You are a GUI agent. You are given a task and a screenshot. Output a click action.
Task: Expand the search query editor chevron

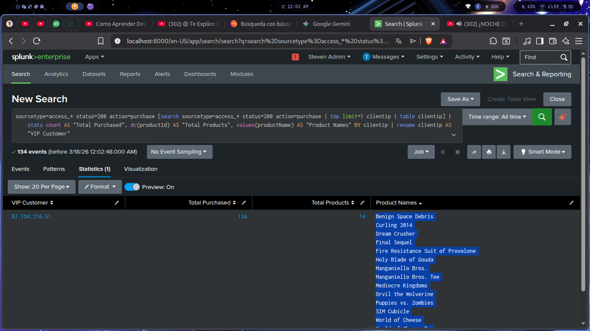(453, 135)
